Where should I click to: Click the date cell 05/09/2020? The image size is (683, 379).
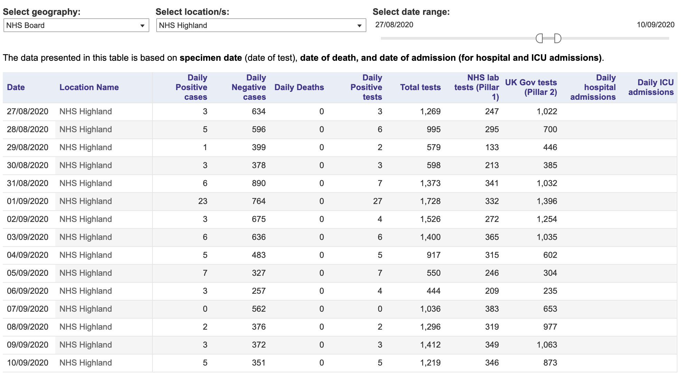[28, 273]
